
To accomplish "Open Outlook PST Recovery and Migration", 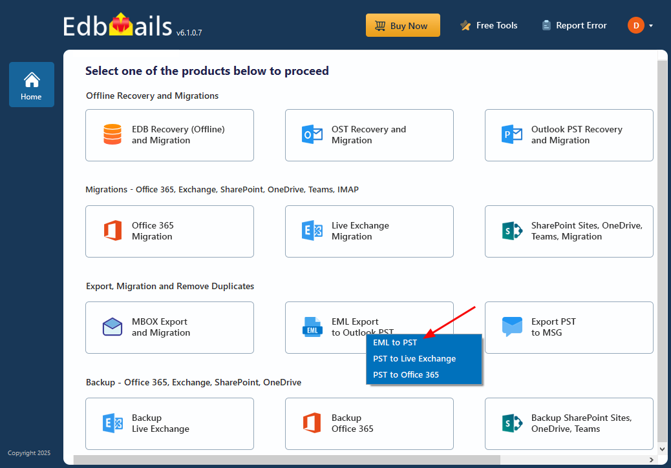I will click(569, 135).
